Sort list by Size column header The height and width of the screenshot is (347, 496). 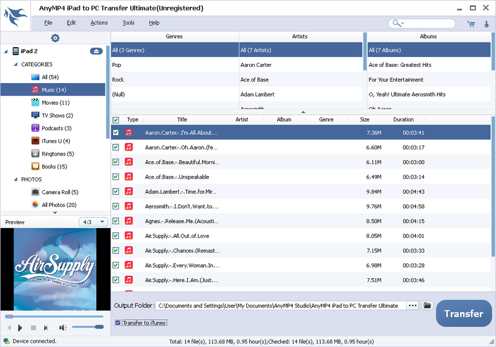click(365, 120)
